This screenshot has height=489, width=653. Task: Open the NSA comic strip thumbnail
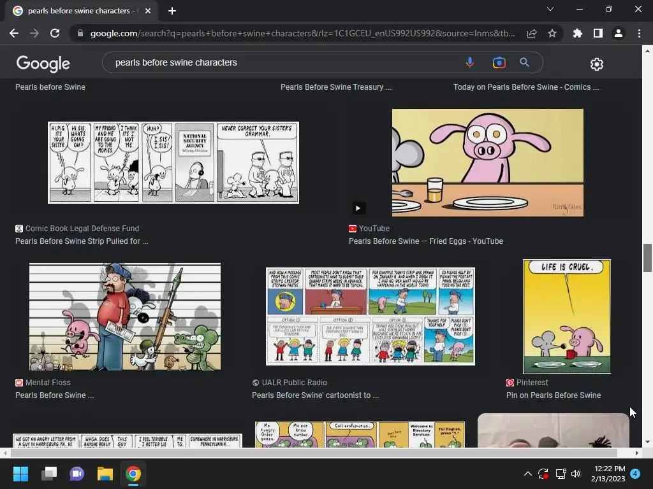[173, 162]
